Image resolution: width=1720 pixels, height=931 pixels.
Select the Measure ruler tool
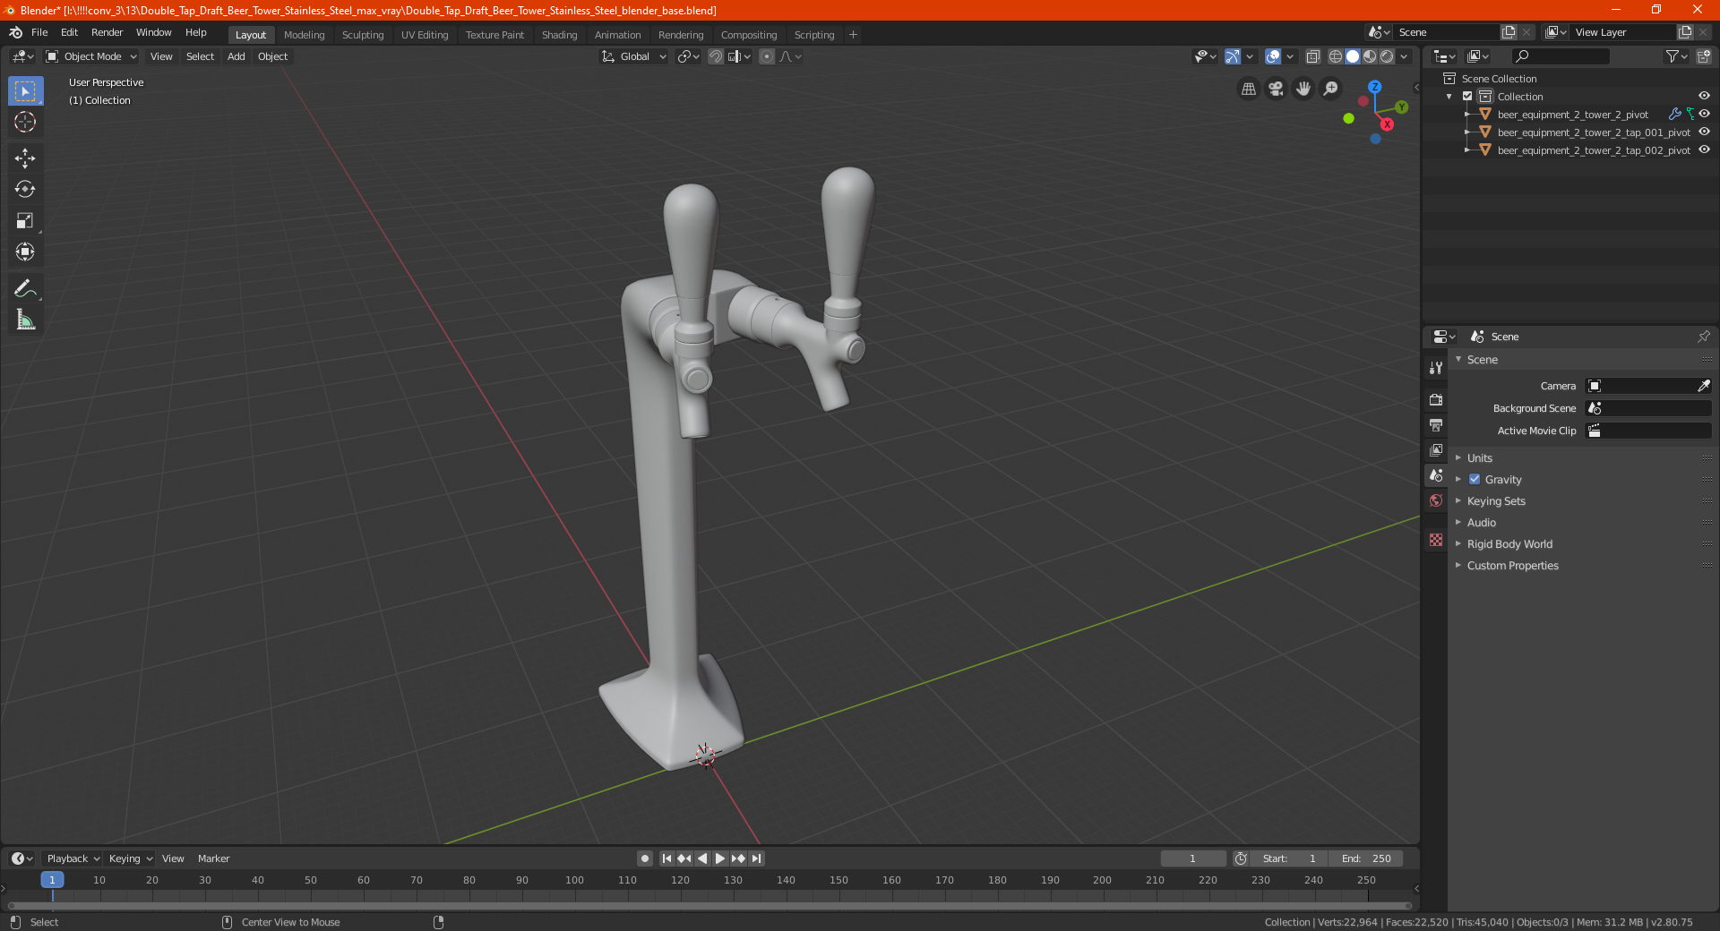click(25, 320)
